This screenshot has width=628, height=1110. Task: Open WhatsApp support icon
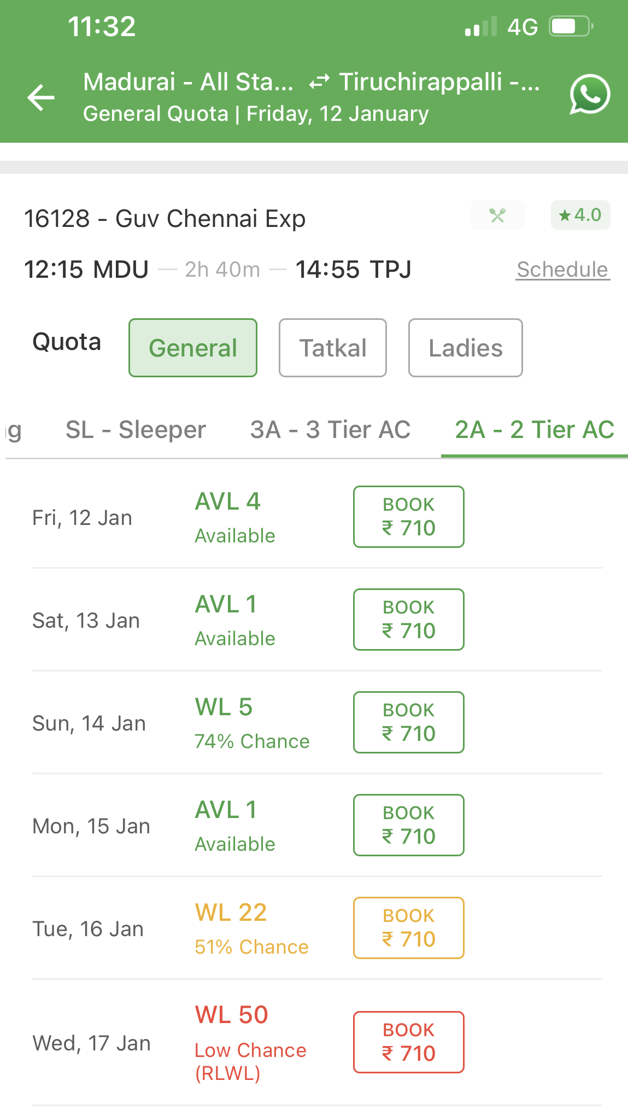tap(589, 95)
